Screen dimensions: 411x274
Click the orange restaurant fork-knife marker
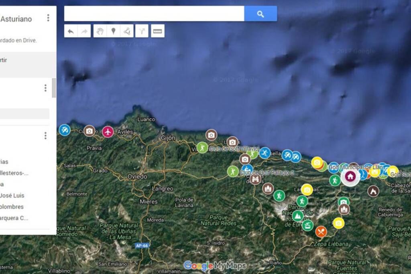click(x=321, y=231)
